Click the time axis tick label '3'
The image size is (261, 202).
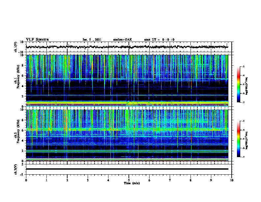[88, 180]
